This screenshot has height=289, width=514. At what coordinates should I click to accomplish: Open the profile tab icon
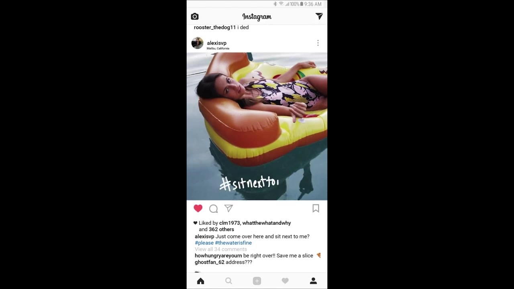tap(313, 281)
